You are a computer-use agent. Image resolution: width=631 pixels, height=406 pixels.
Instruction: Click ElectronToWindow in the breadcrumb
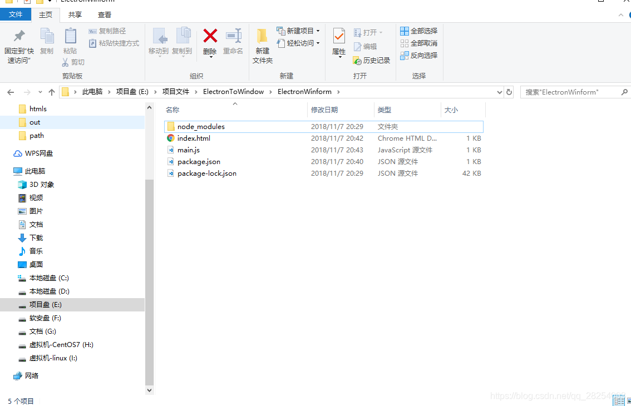coord(233,92)
